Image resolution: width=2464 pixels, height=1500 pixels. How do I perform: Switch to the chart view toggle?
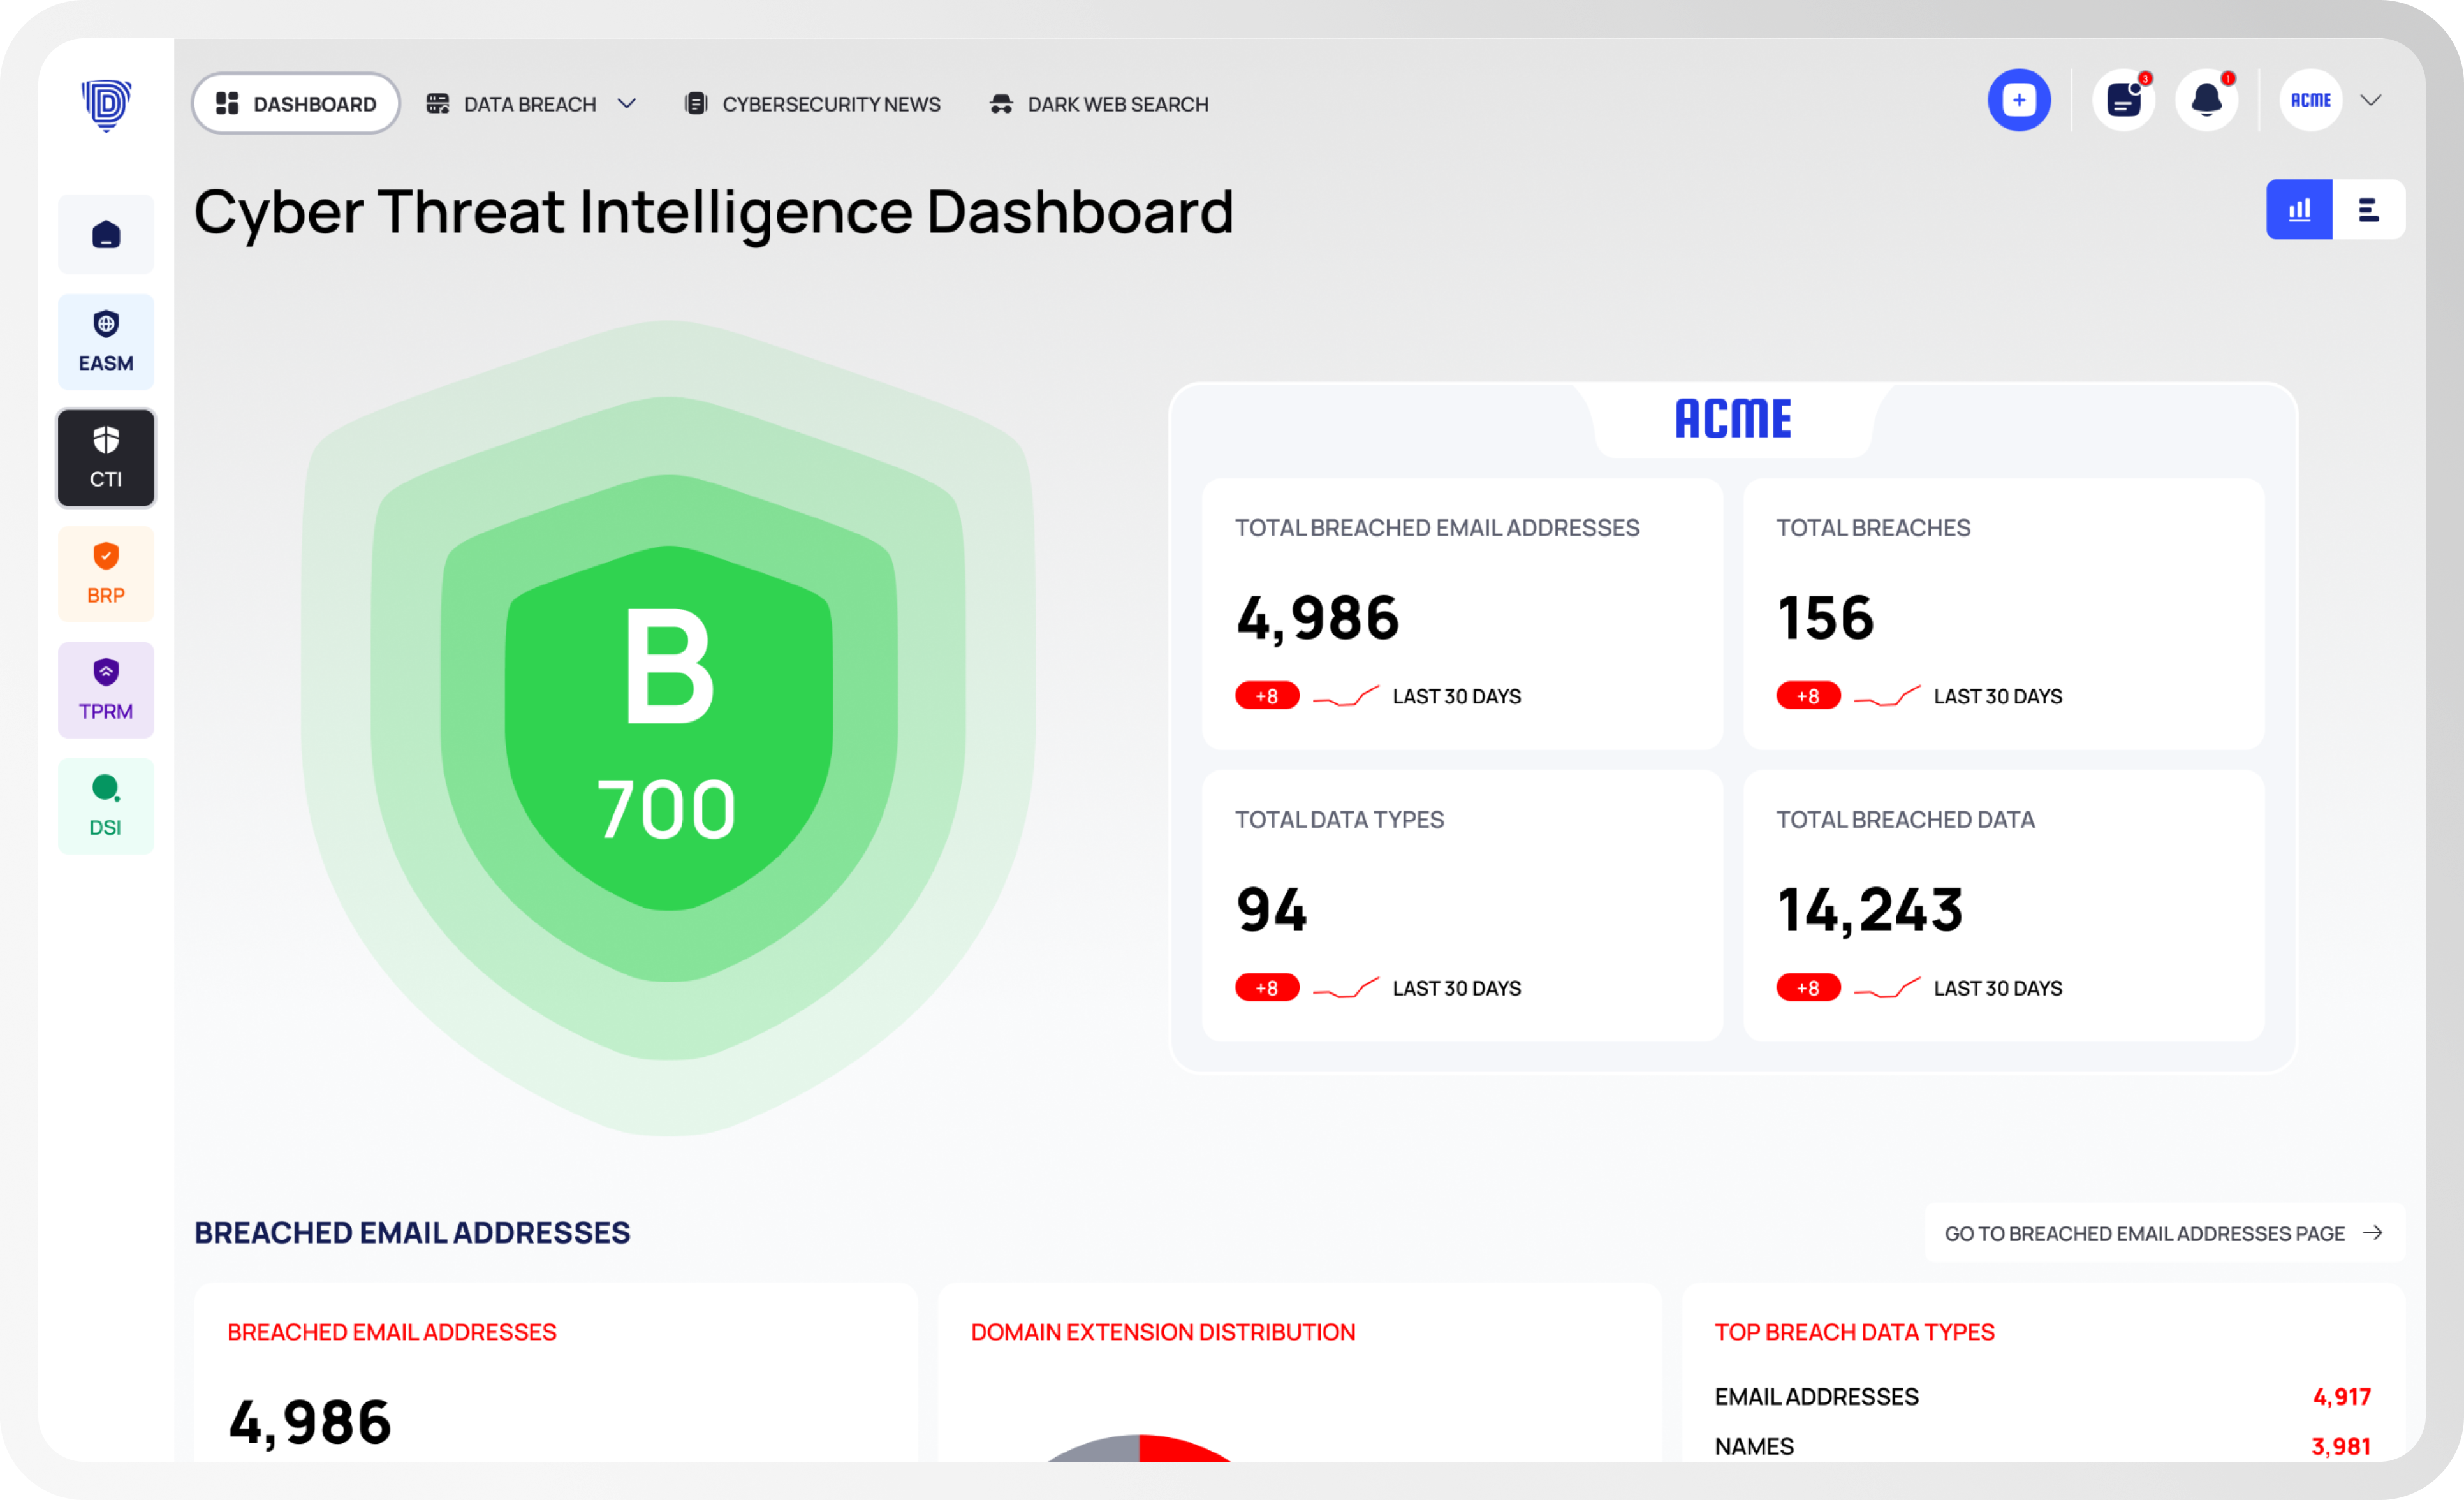pos(2300,210)
